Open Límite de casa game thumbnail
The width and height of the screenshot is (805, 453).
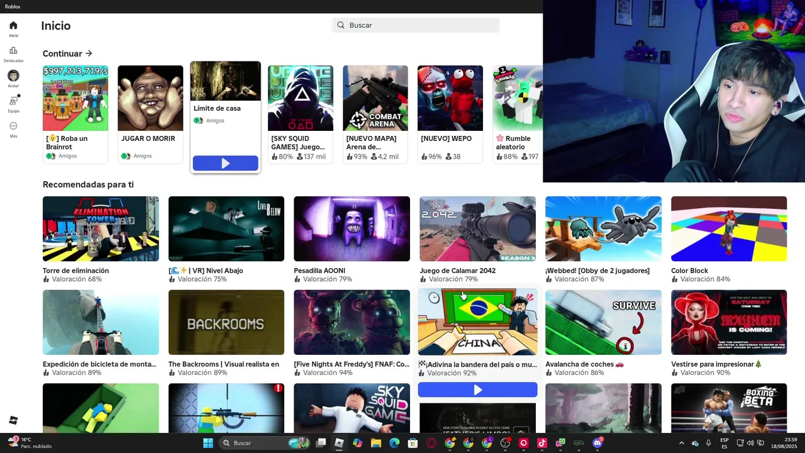pyautogui.click(x=225, y=81)
